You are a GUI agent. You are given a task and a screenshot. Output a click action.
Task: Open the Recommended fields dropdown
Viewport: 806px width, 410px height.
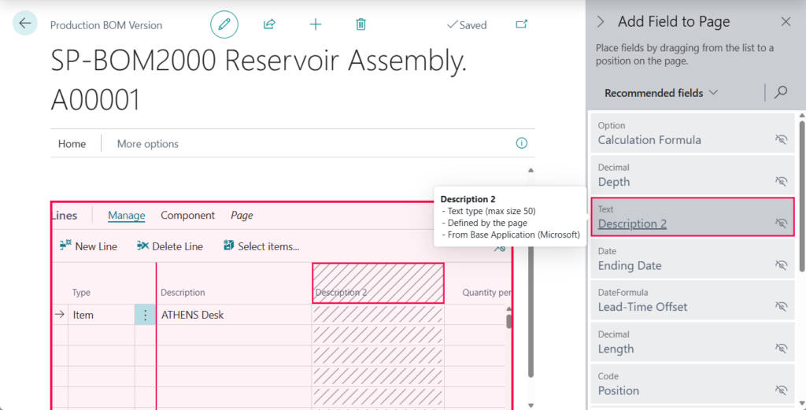[661, 93]
